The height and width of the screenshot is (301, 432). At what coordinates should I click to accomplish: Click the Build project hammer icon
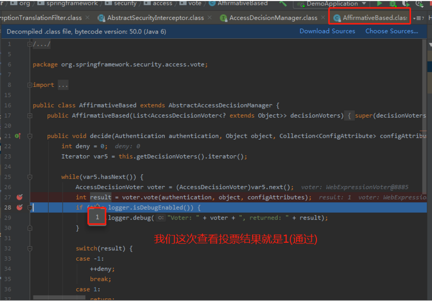tap(282, 3)
